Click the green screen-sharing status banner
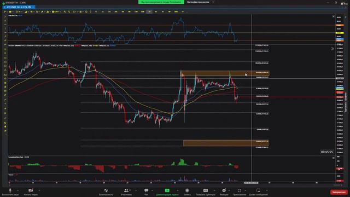The image size is (350, 197). [161, 2]
